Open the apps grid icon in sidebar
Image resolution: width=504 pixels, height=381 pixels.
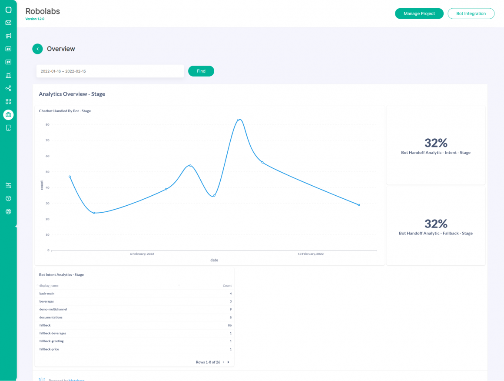(8, 101)
